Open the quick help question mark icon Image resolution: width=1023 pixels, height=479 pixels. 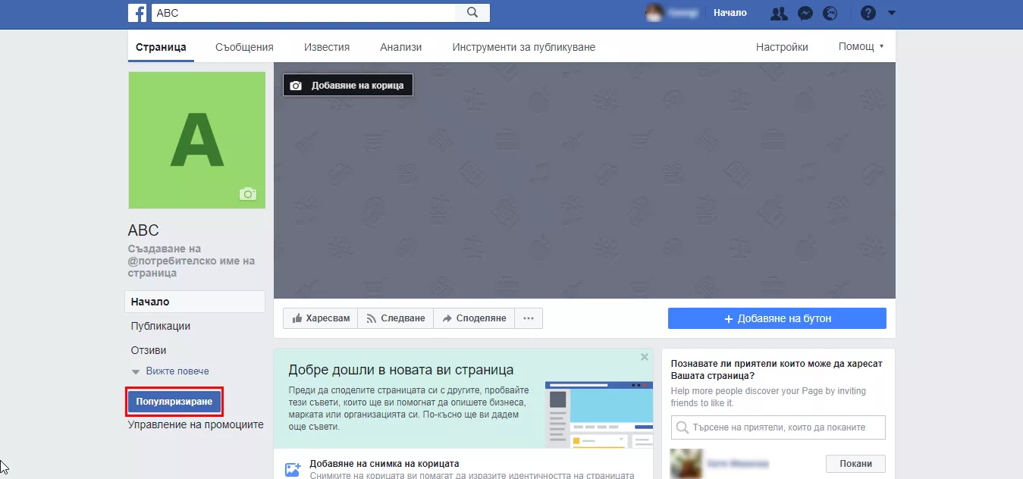(x=868, y=13)
